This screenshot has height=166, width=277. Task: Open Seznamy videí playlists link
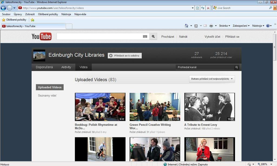click(x=47, y=95)
